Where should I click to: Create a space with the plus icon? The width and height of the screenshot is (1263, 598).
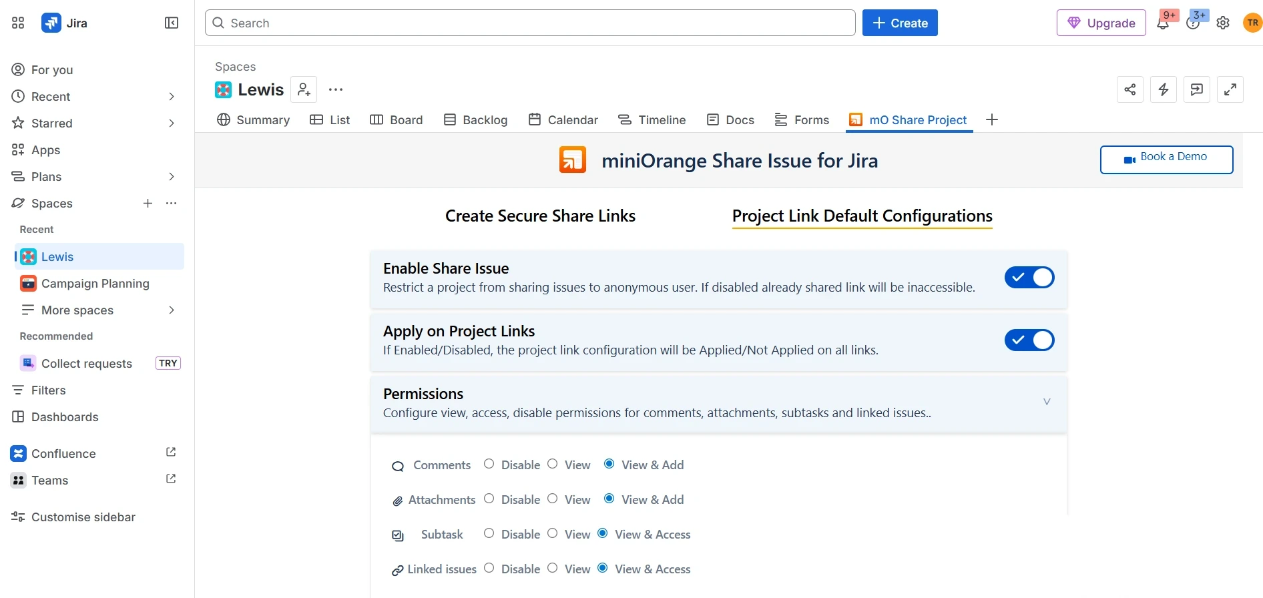pos(148,203)
